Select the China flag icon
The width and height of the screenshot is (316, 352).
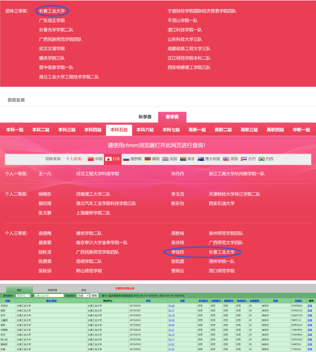coord(90,159)
